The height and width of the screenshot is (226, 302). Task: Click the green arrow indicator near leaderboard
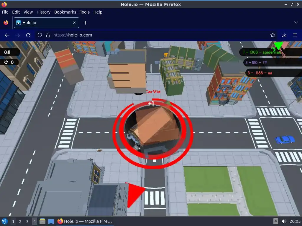click(x=278, y=46)
